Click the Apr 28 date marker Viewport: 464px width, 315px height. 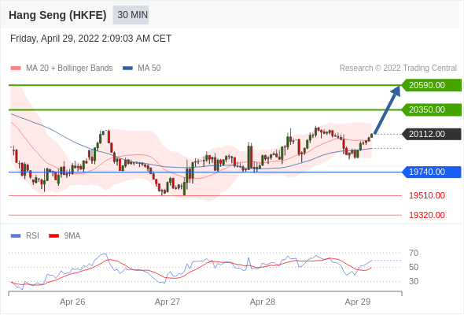pos(263,302)
